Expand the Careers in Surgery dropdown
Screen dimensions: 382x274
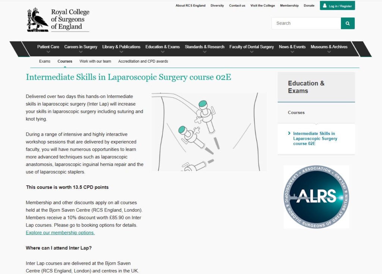coord(81,47)
